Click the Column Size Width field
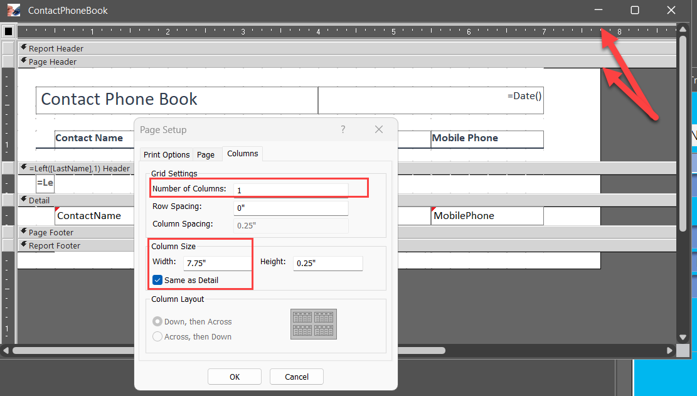This screenshot has height=396, width=697. [x=218, y=263]
